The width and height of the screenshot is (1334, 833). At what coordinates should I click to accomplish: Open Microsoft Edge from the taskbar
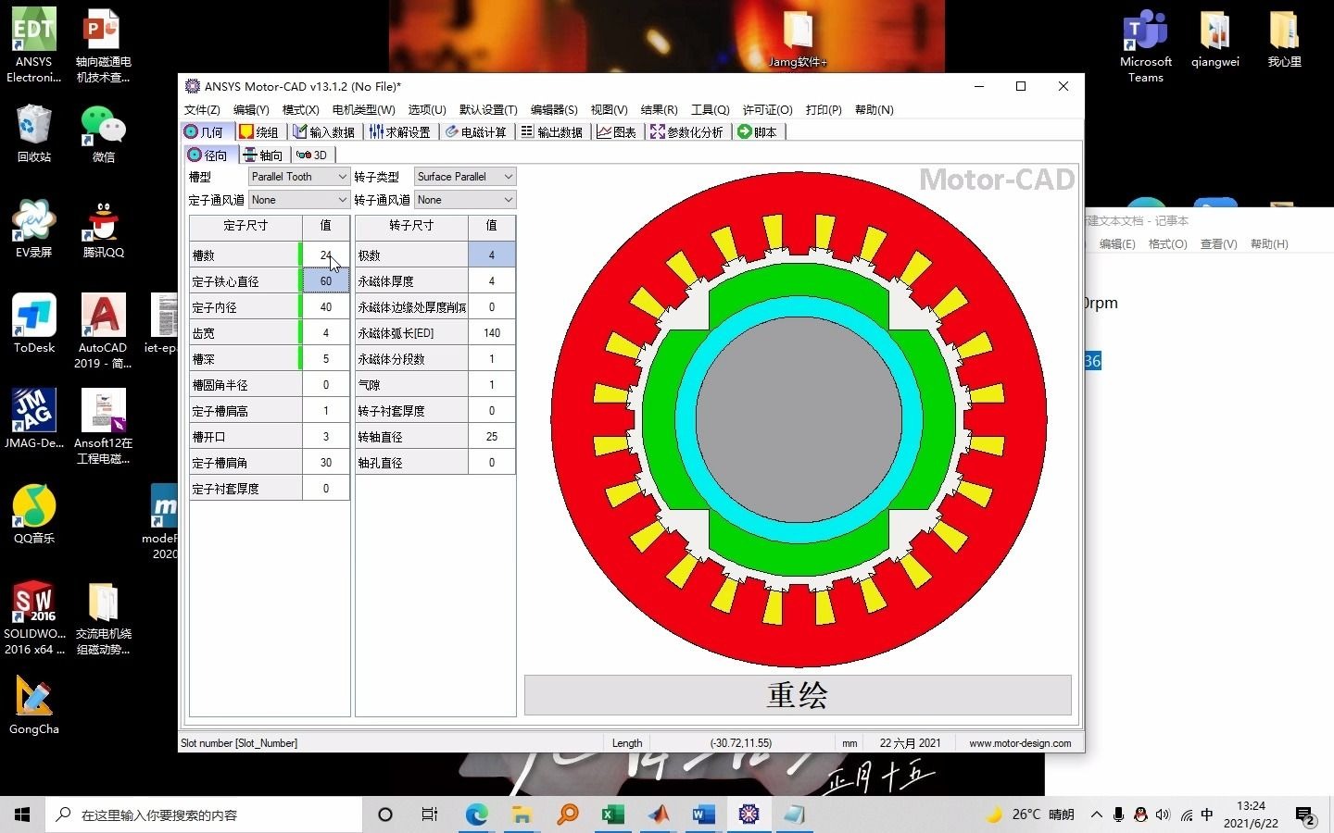click(476, 814)
